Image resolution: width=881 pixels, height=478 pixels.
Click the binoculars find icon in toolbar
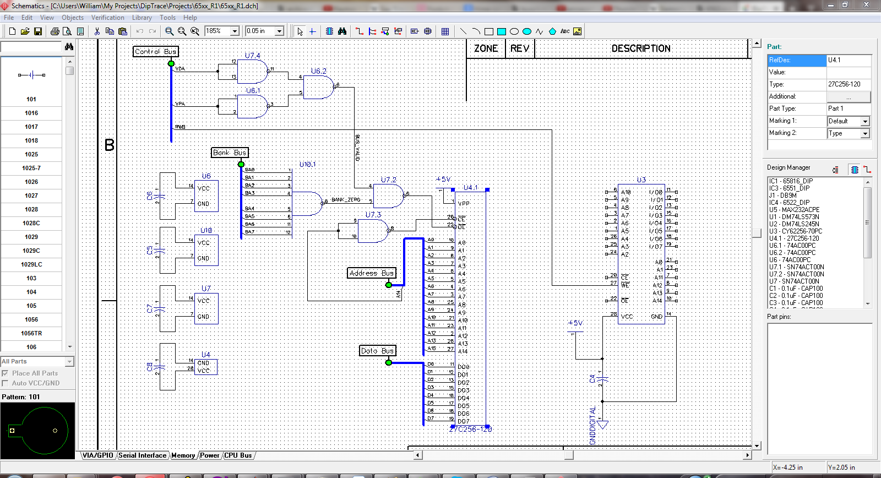click(x=342, y=31)
